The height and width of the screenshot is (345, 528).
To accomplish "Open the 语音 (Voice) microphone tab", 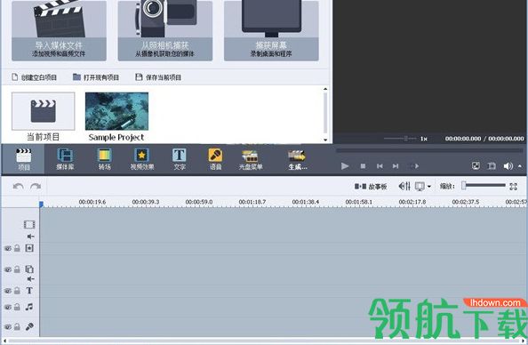I will tap(215, 159).
